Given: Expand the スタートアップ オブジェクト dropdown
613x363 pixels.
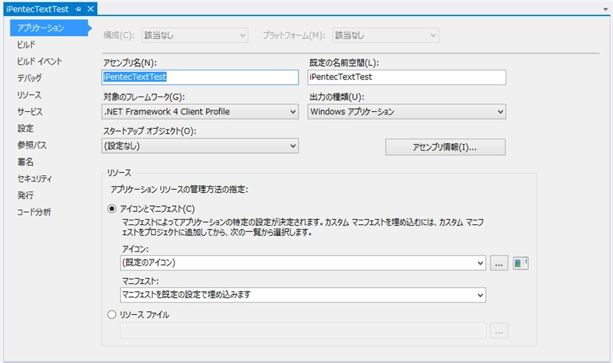Looking at the screenshot, I should [x=200, y=146].
